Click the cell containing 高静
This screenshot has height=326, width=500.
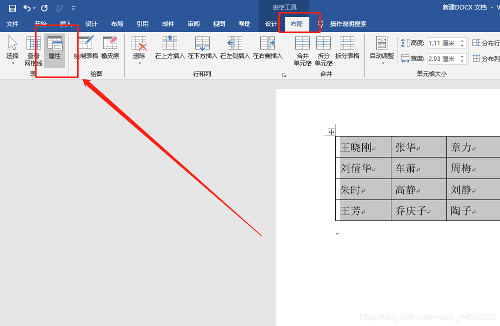419,189
